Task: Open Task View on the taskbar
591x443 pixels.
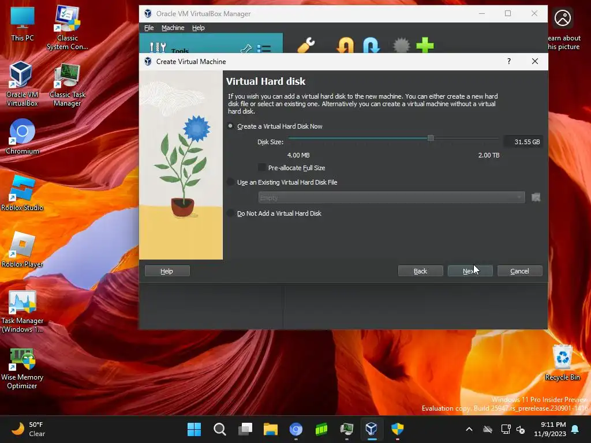Action: (245, 429)
